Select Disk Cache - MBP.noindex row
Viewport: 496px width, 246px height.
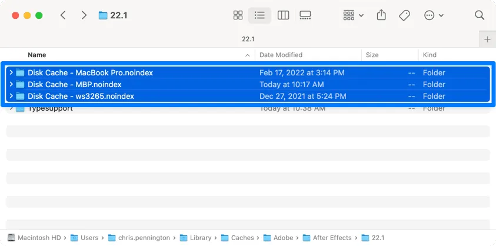(x=248, y=84)
